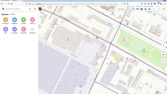Go back with the browser back arrow
The image size is (167, 94).
point(2,4)
